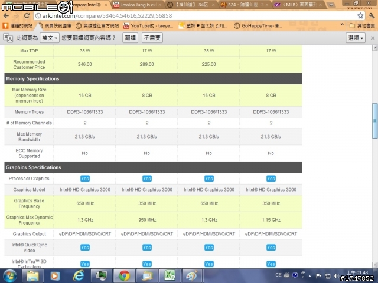Switch to the Chrome taskbar button
Viewport: 378px width, 283px height.
(124, 276)
